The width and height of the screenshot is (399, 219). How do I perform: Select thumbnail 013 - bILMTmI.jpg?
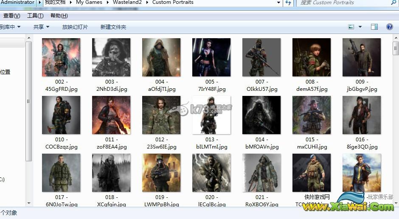click(x=211, y=115)
